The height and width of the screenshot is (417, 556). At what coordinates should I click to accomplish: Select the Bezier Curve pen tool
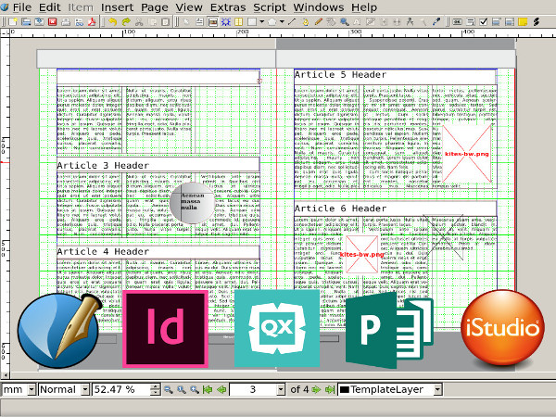[x=305, y=22]
